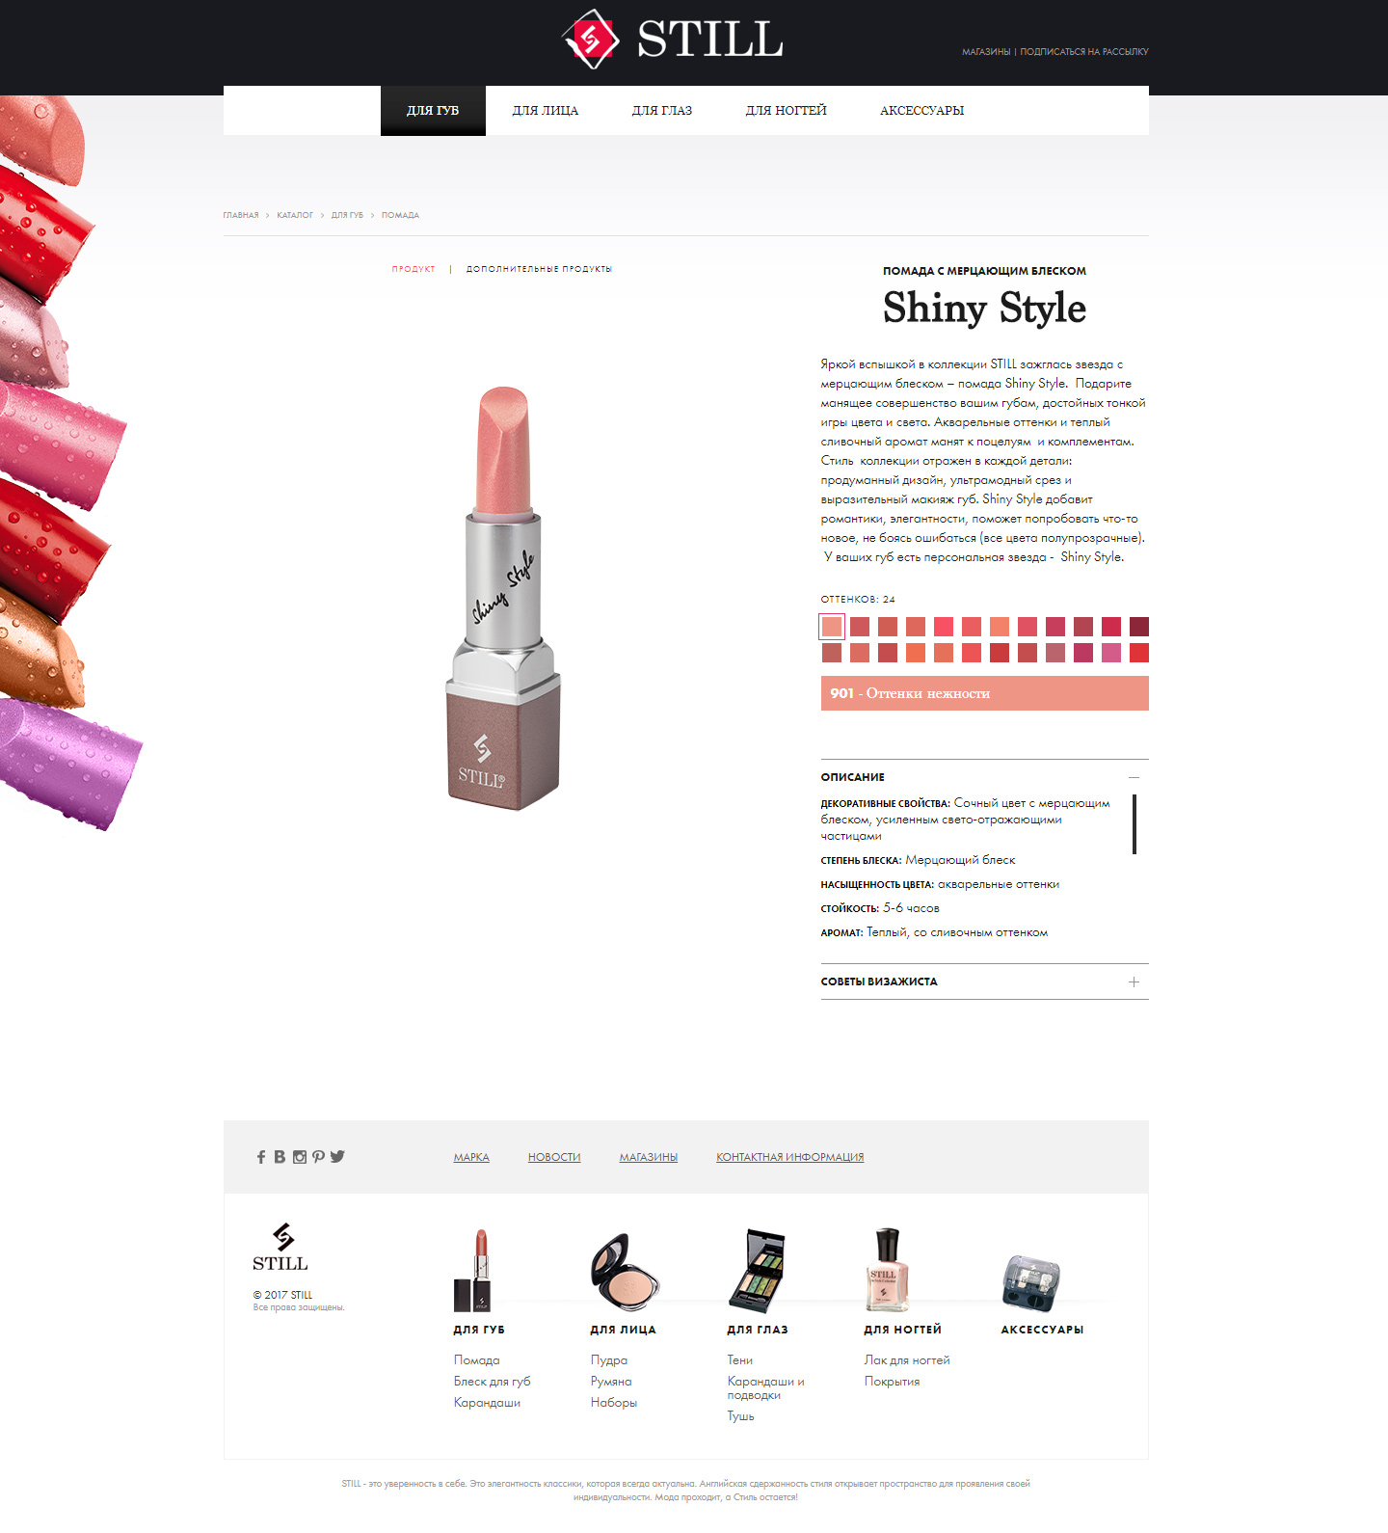Open the Instagram social icon in footer
The image size is (1388, 1533).
point(300,1157)
